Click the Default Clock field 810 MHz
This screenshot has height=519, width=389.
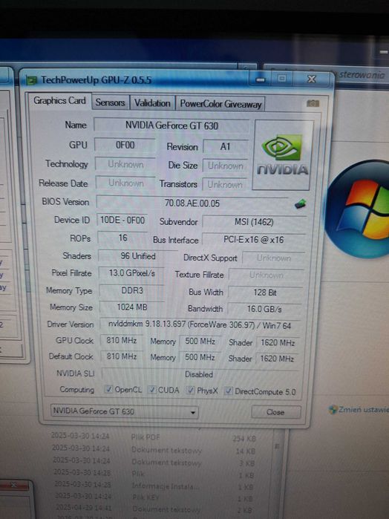122,356
